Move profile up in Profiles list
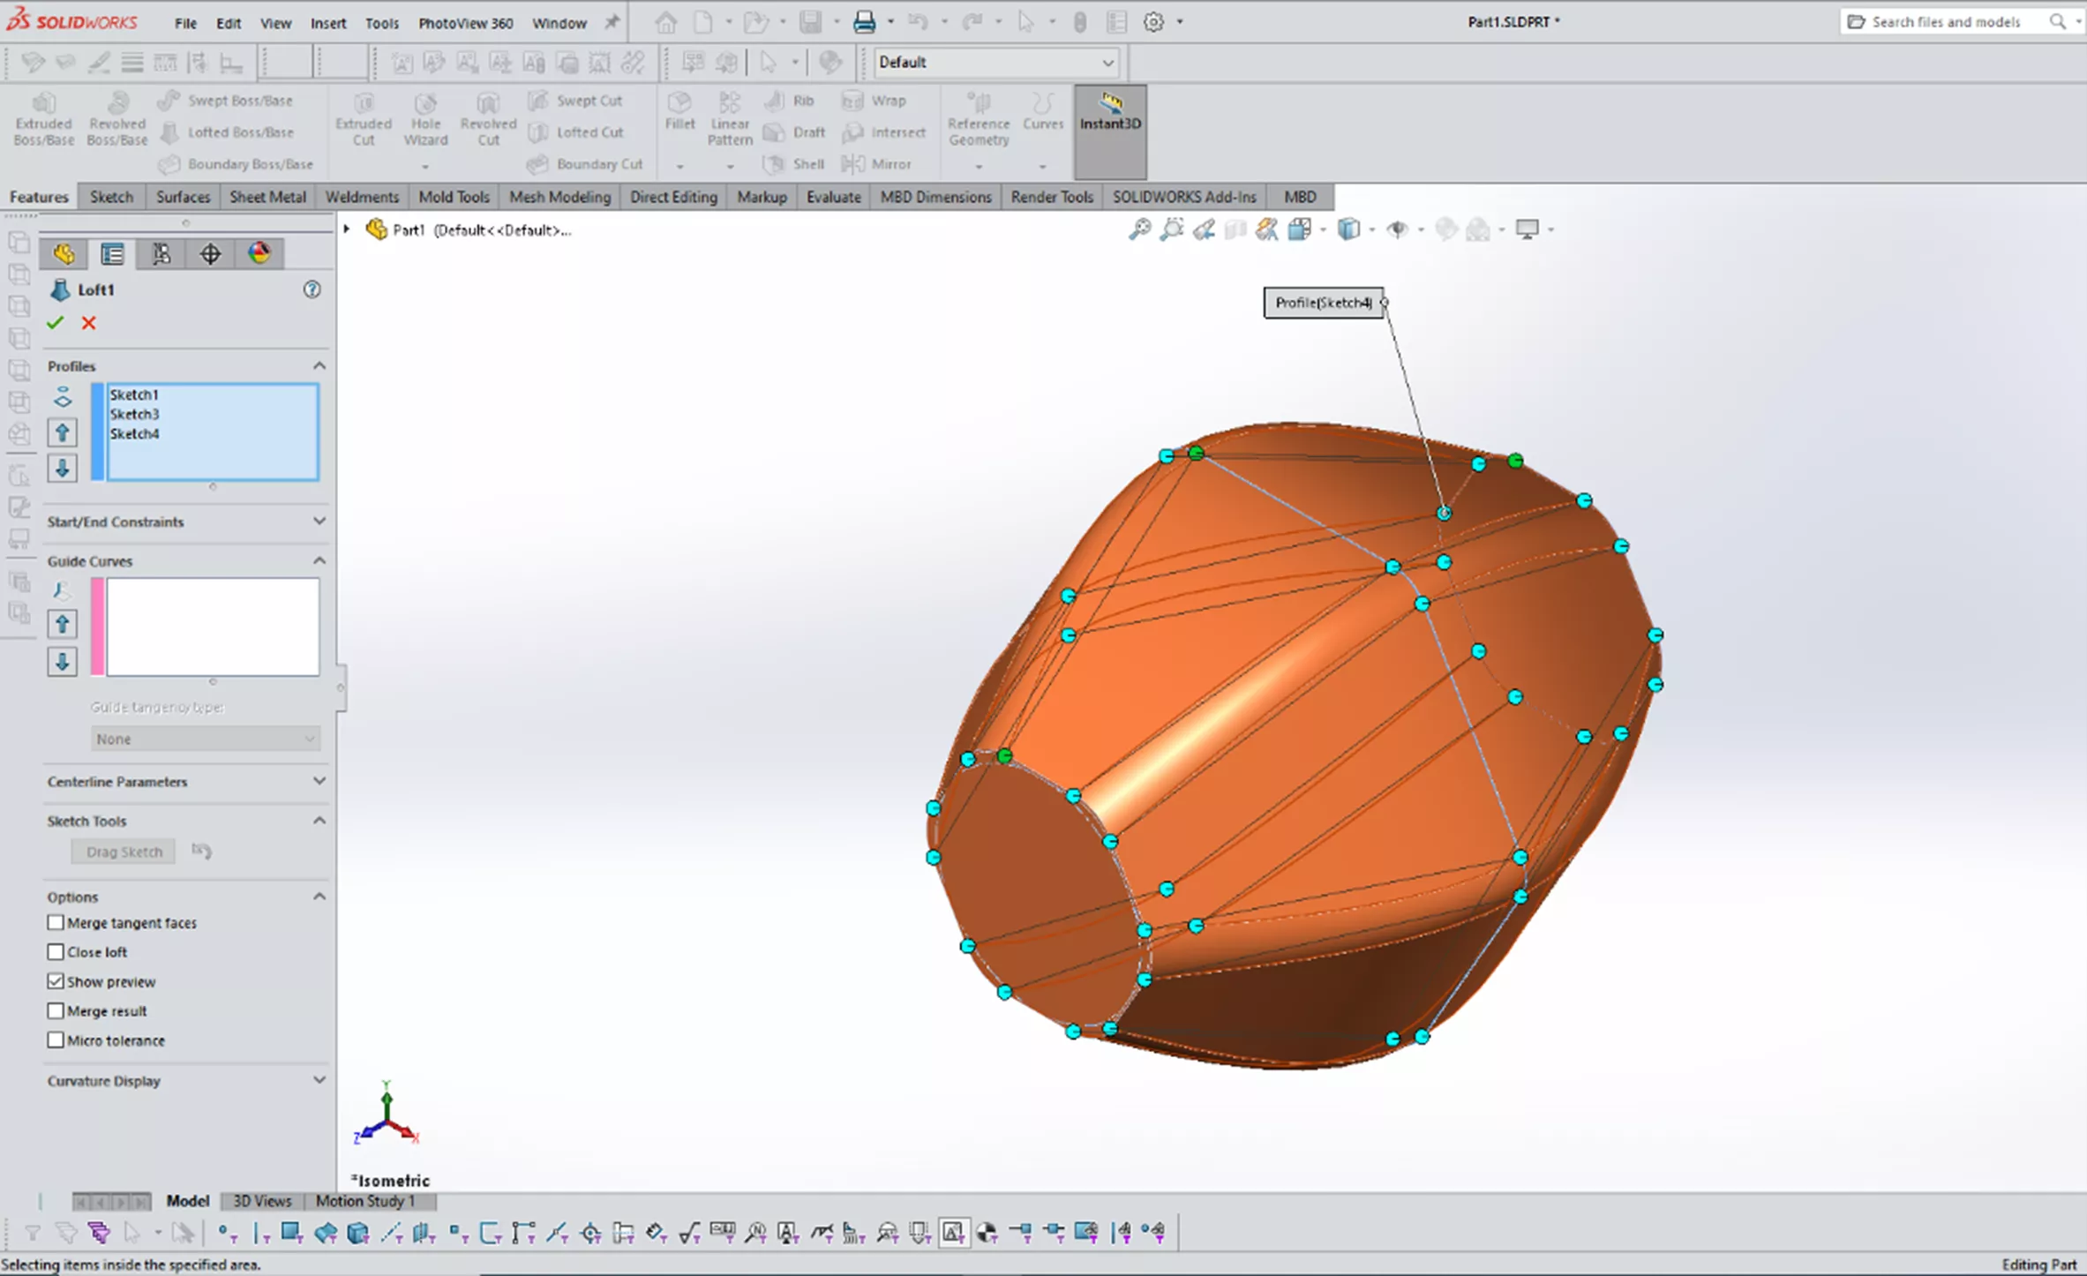Screen dimensions: 2087x1276 [x=62, y=432]
